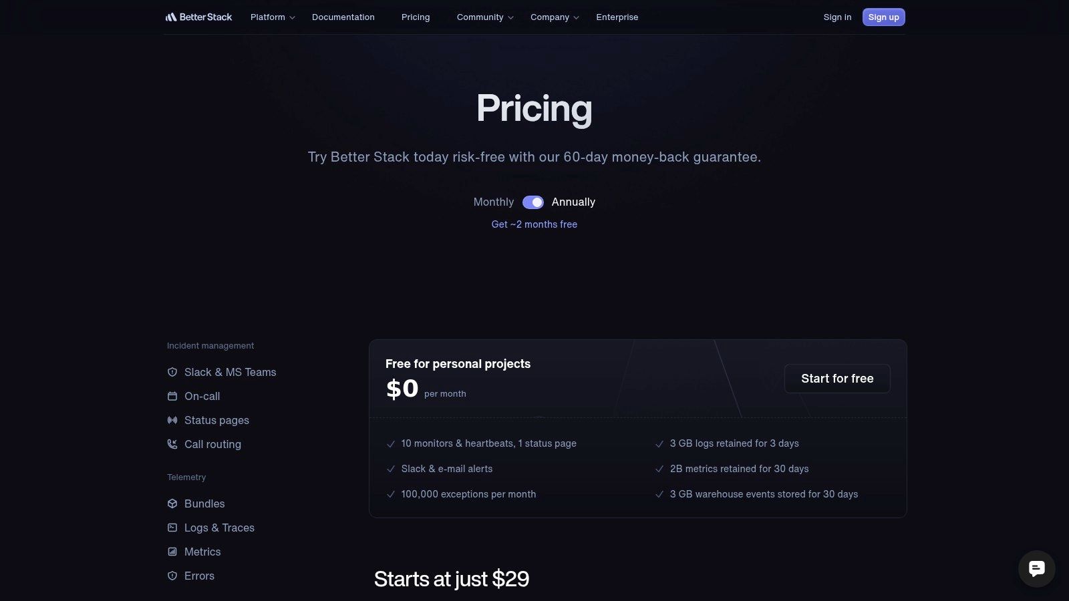Viewport: 1069px width, 601px height.
Task: Click the Call routing phone icon
Action: 172,444
